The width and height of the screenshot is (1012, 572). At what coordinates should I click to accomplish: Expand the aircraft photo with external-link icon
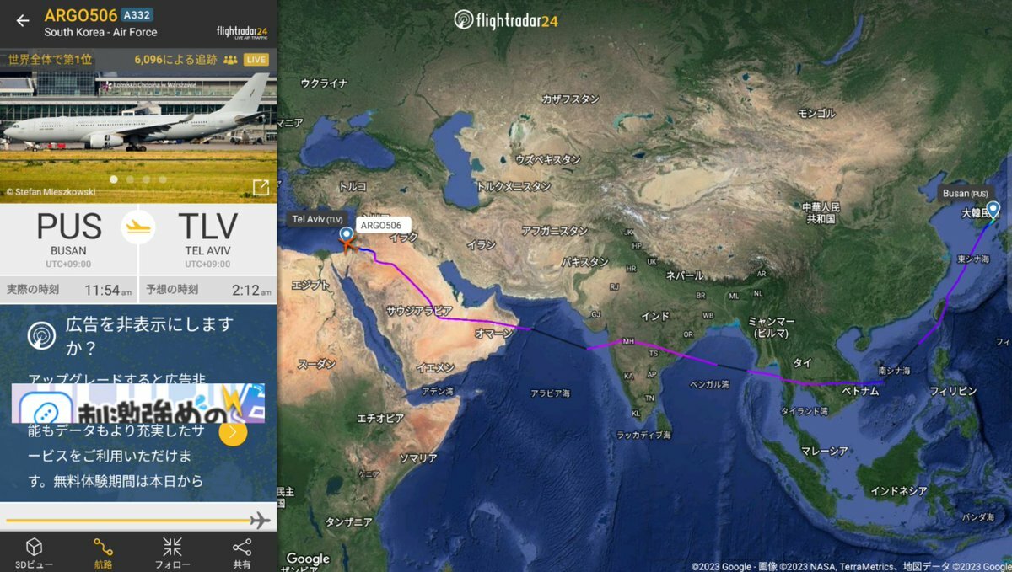tap(261, 188)
